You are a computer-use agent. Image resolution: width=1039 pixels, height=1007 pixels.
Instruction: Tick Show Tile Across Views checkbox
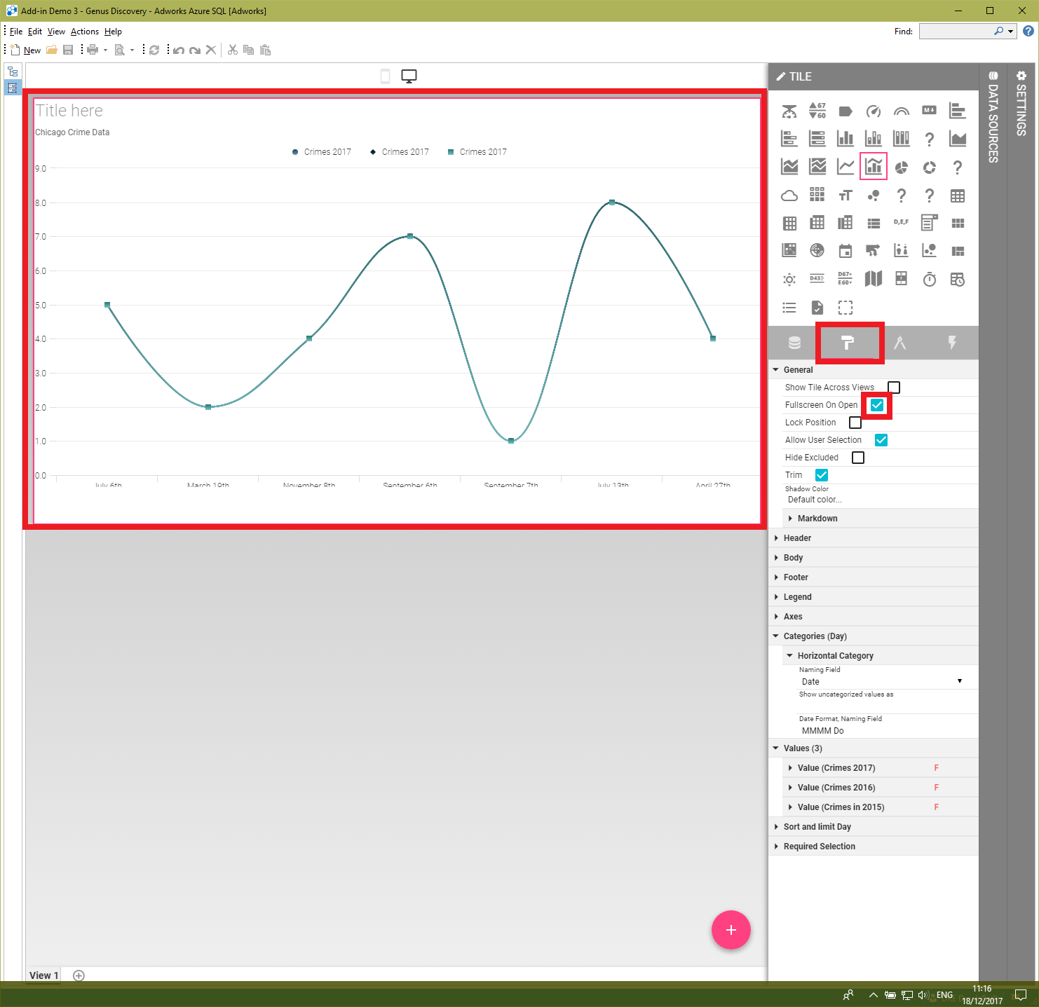[894, 388]
